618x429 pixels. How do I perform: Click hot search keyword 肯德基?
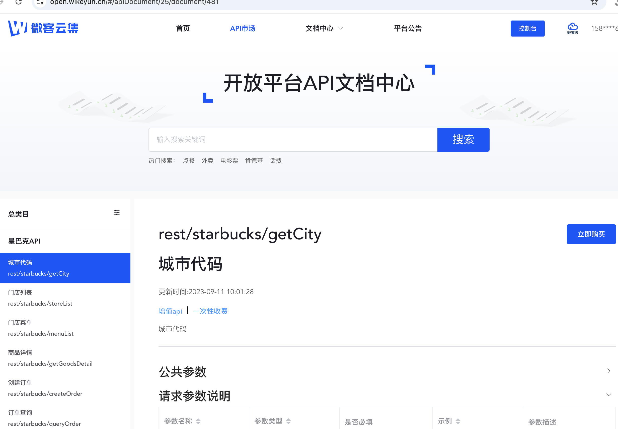254,161
